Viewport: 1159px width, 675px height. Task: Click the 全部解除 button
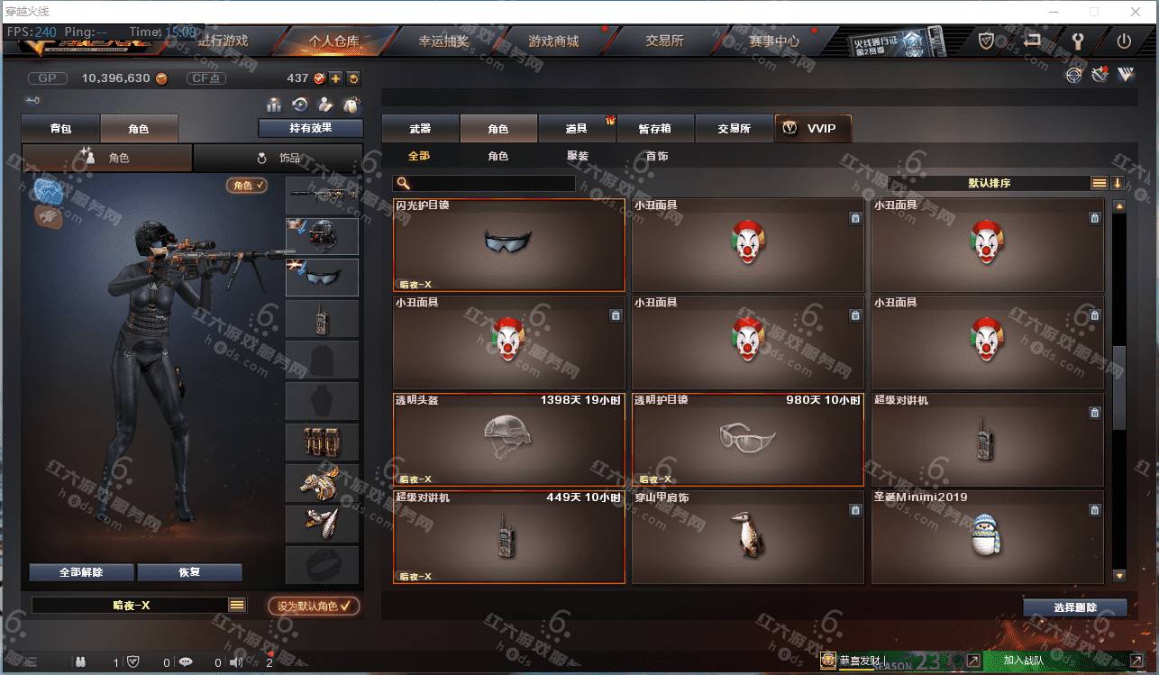[x=81, y=572]
